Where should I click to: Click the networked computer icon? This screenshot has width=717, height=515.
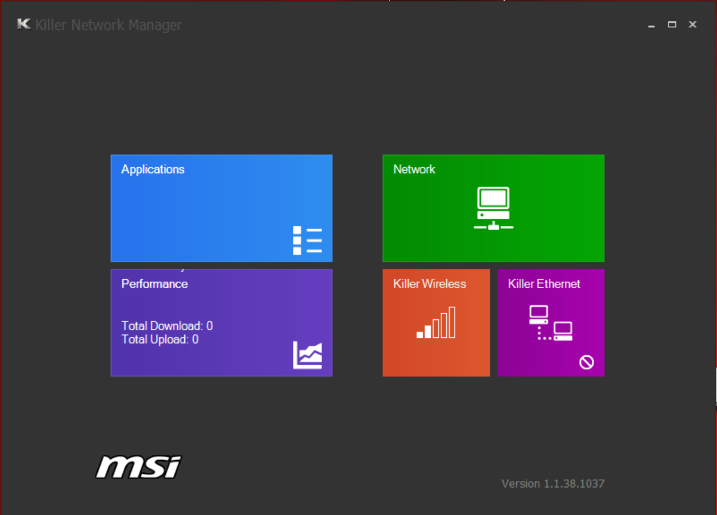(x=493, y=208)
